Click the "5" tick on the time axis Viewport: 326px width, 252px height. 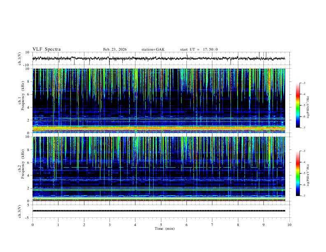(x=161, y=225)
